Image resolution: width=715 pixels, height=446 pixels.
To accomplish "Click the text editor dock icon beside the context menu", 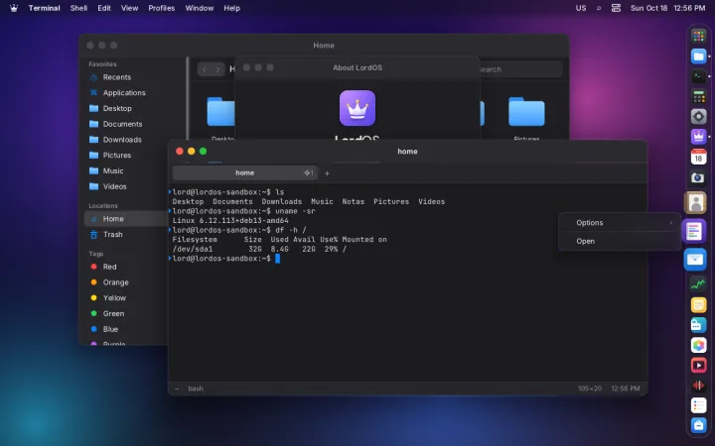I will tap(694, 231).
